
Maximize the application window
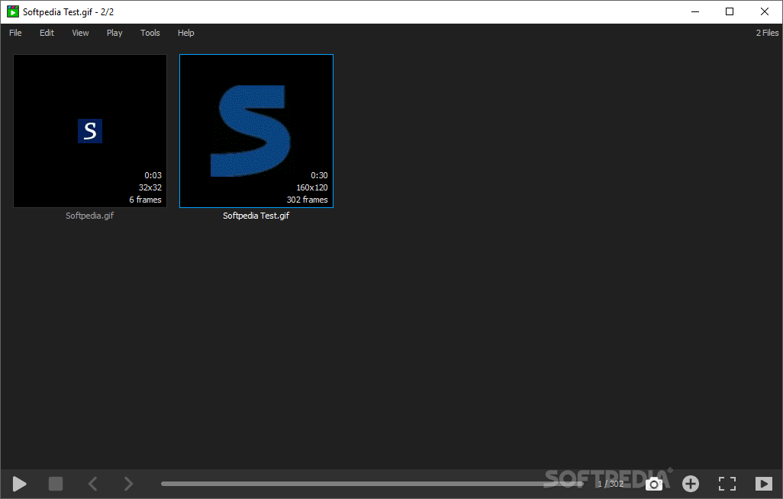730,11
